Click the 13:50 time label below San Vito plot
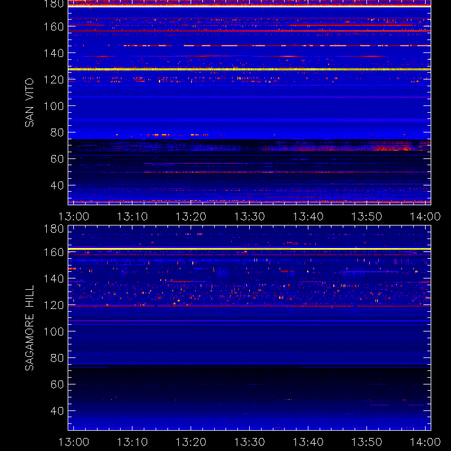Screen dimensions: 451x451 [367, 216]
